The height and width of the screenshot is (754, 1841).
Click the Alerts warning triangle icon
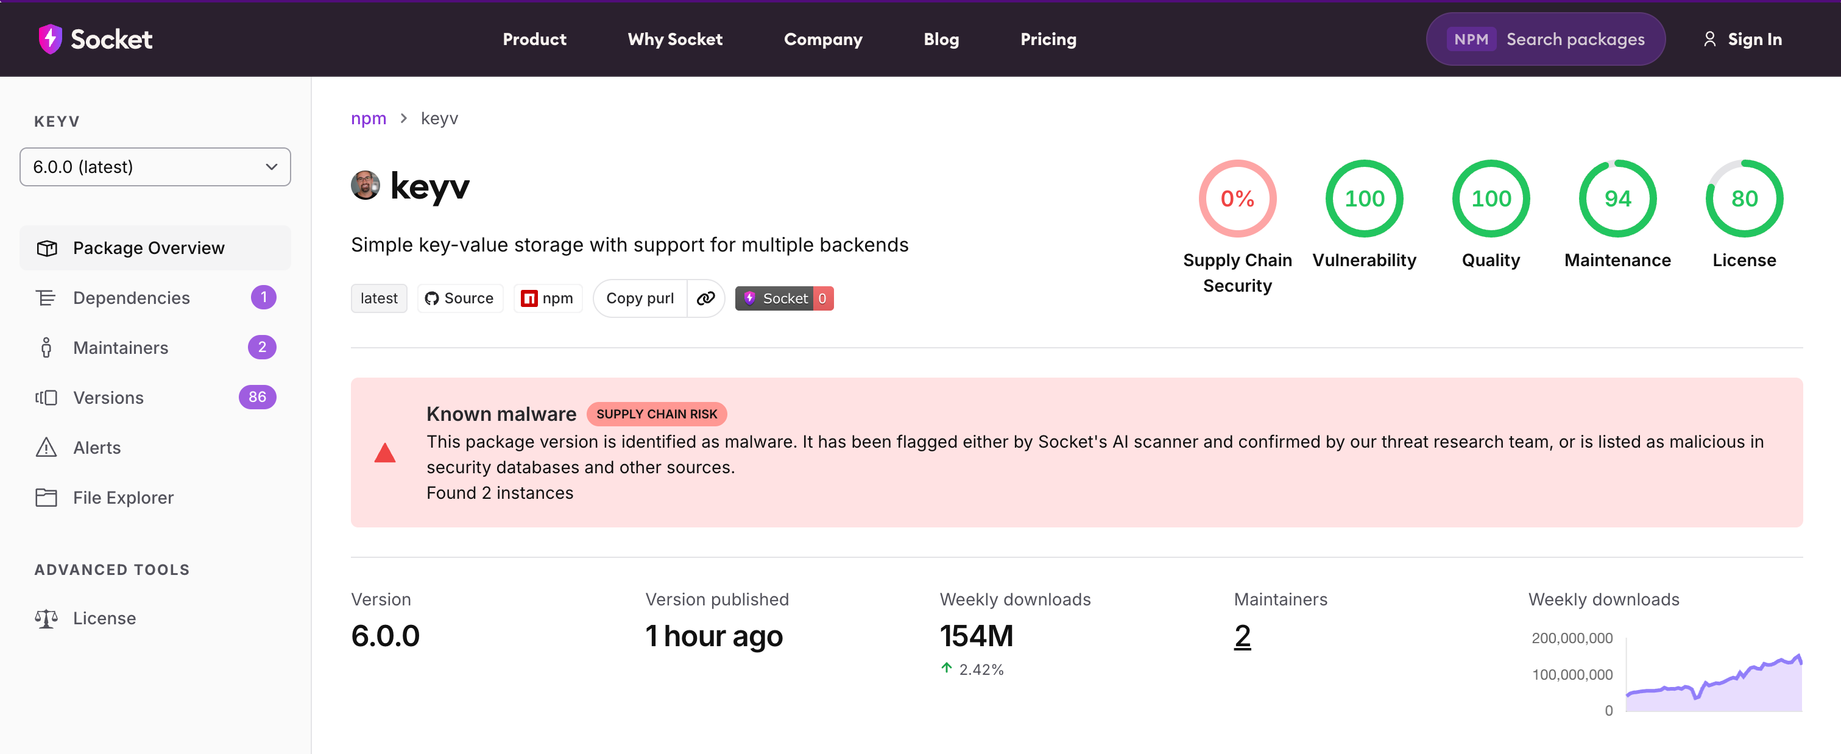[x=46, y=446]
